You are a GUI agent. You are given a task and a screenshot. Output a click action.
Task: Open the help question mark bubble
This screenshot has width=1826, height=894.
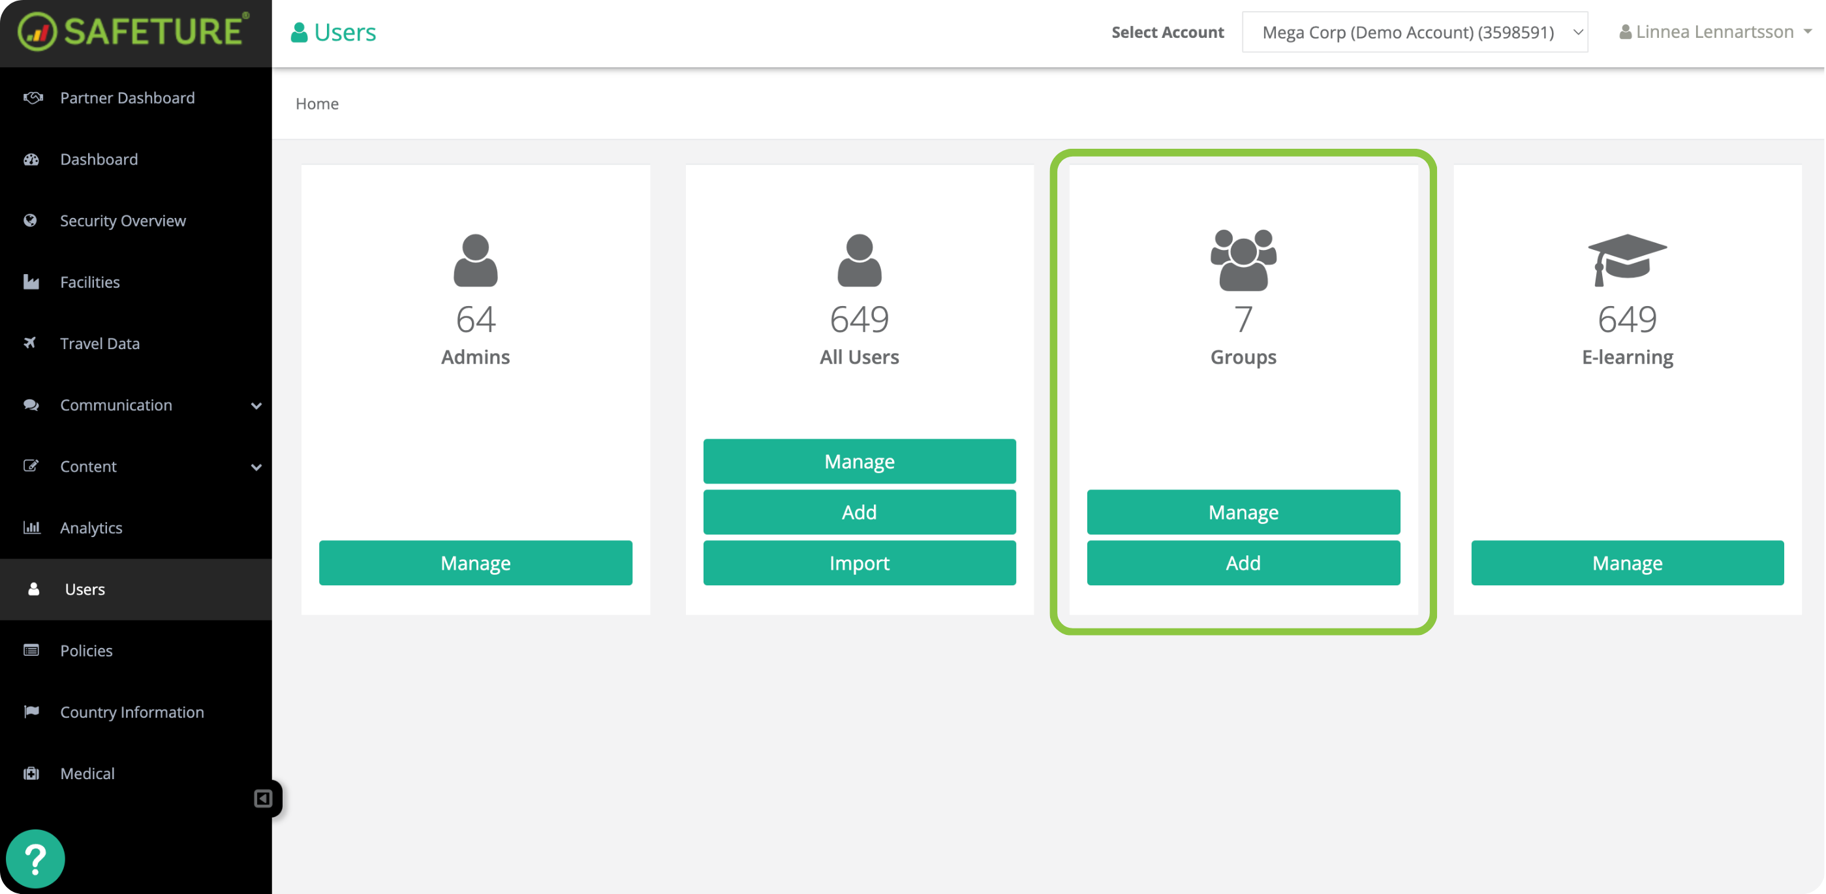point(35,859)
